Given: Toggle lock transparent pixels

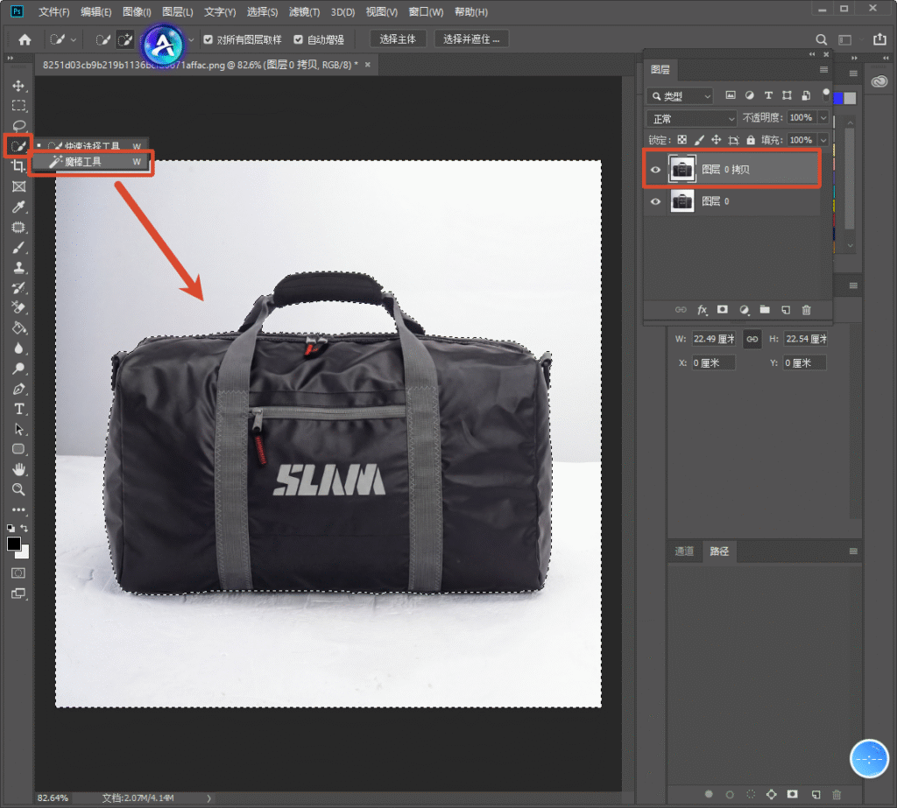Looking at the screenshot, I should [x=682, y=139].
